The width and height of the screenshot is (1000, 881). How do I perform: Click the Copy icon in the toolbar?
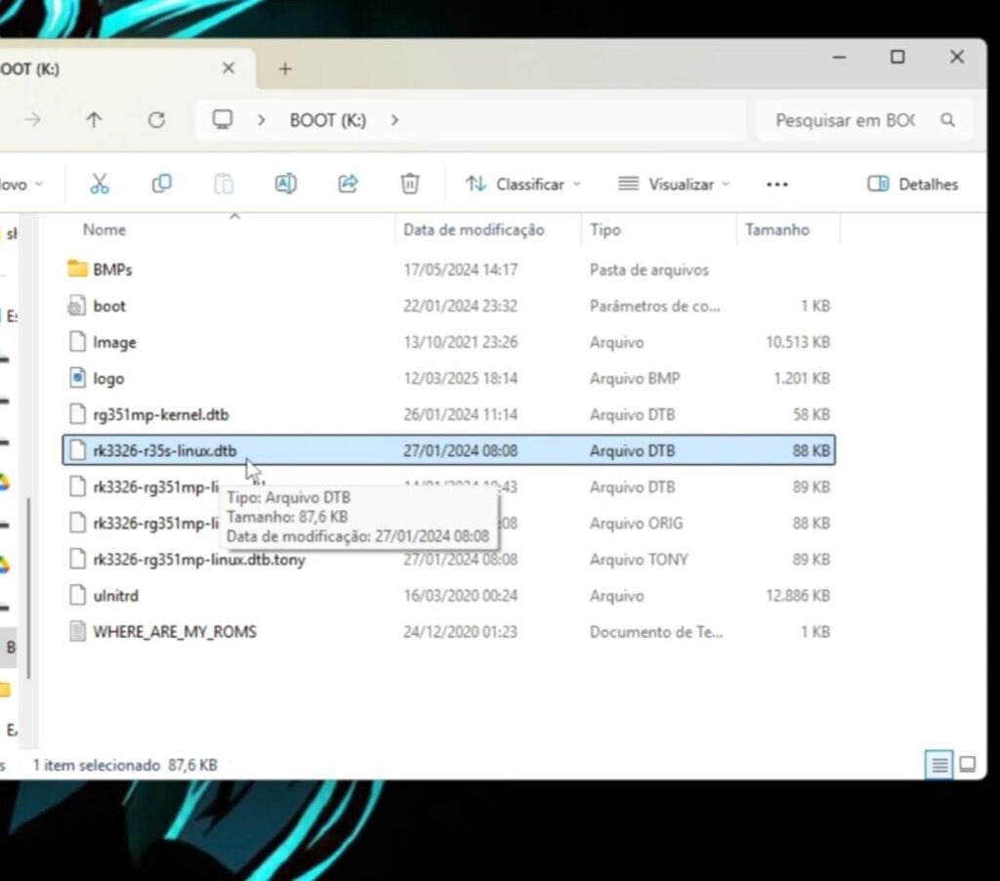click(x=161, y=184)
